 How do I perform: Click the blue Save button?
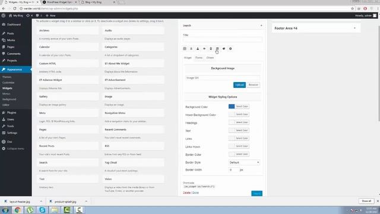tap(257, 194)
